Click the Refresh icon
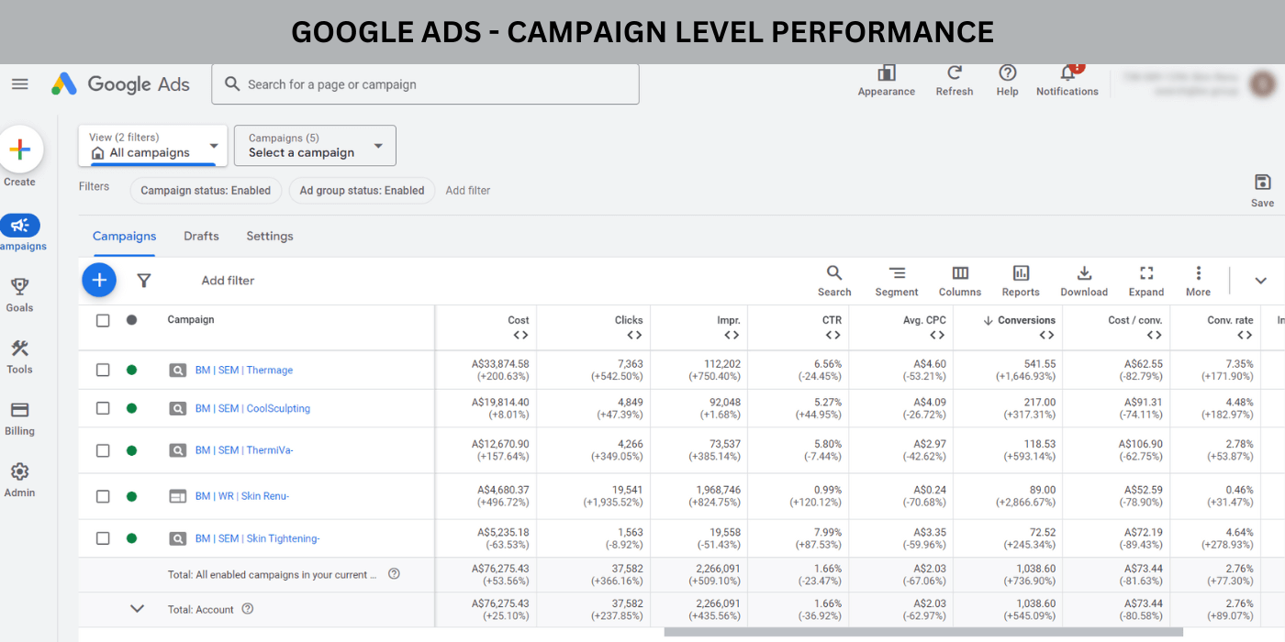 [x=954, y=78]
